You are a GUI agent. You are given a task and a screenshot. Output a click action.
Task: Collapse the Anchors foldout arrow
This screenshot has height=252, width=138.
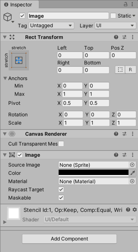tap(5, 78)
